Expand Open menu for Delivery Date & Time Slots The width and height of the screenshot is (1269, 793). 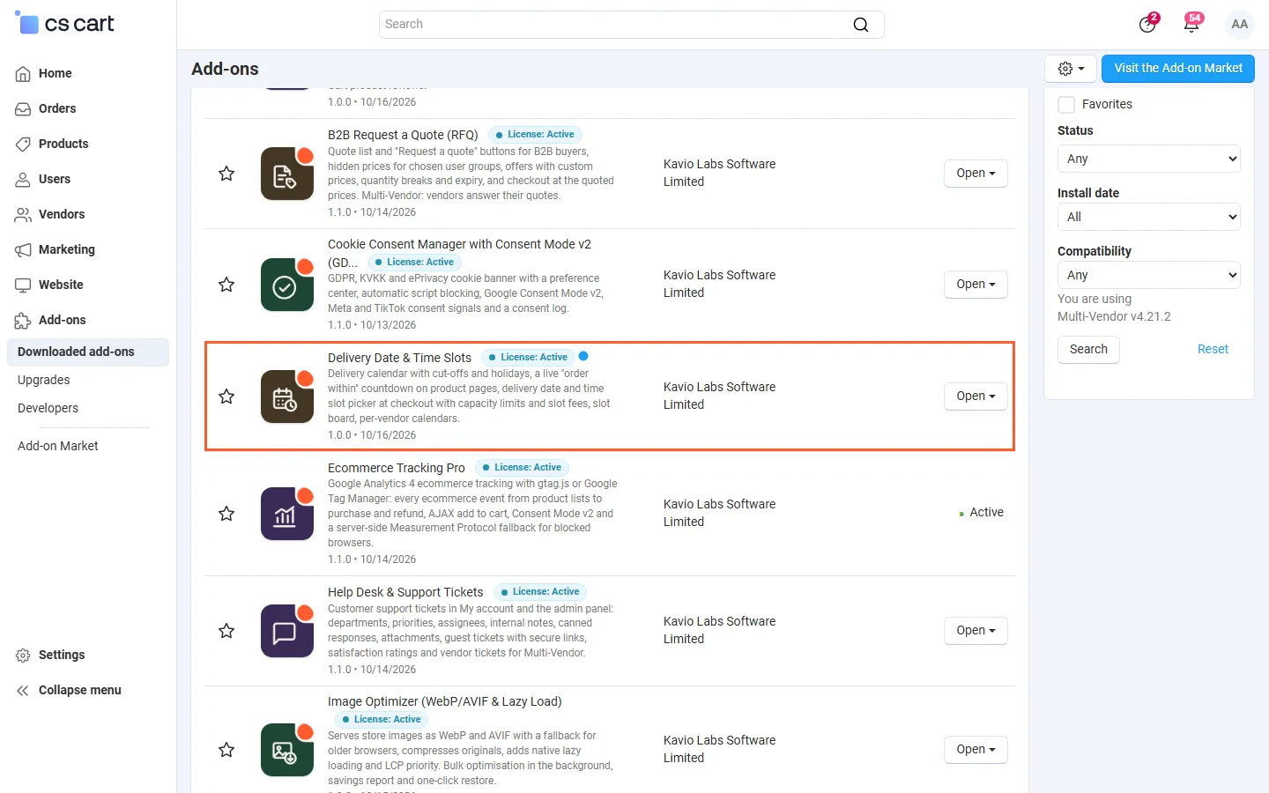pos(976,396)
